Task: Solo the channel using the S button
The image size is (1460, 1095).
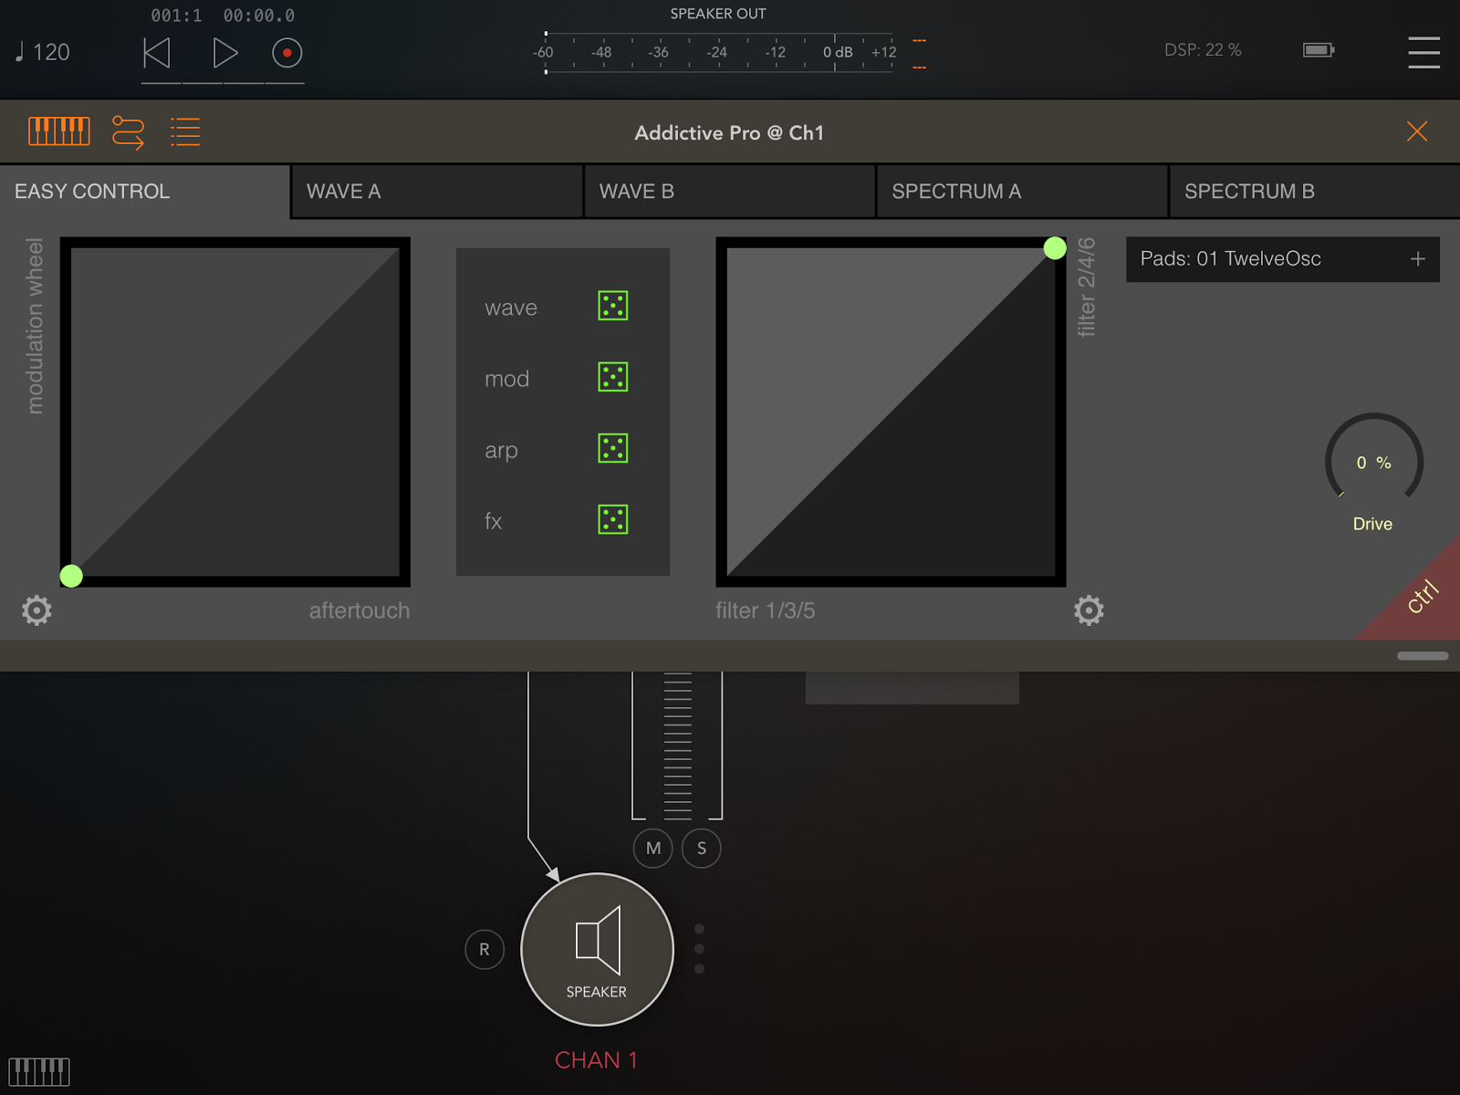Action: (x=701, y=848)
